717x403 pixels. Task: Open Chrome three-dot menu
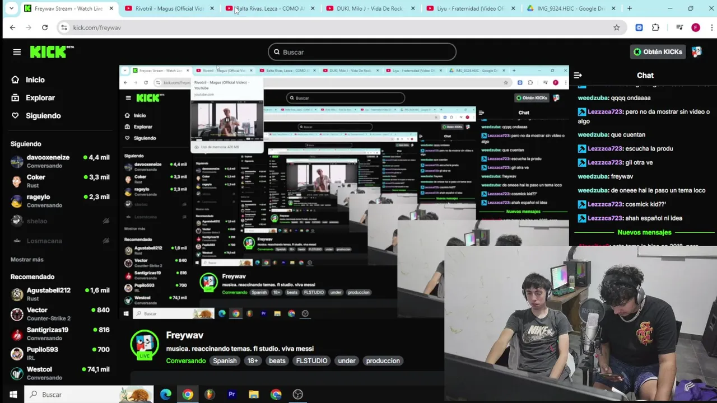pyautogui.click(x=712, y=27)
